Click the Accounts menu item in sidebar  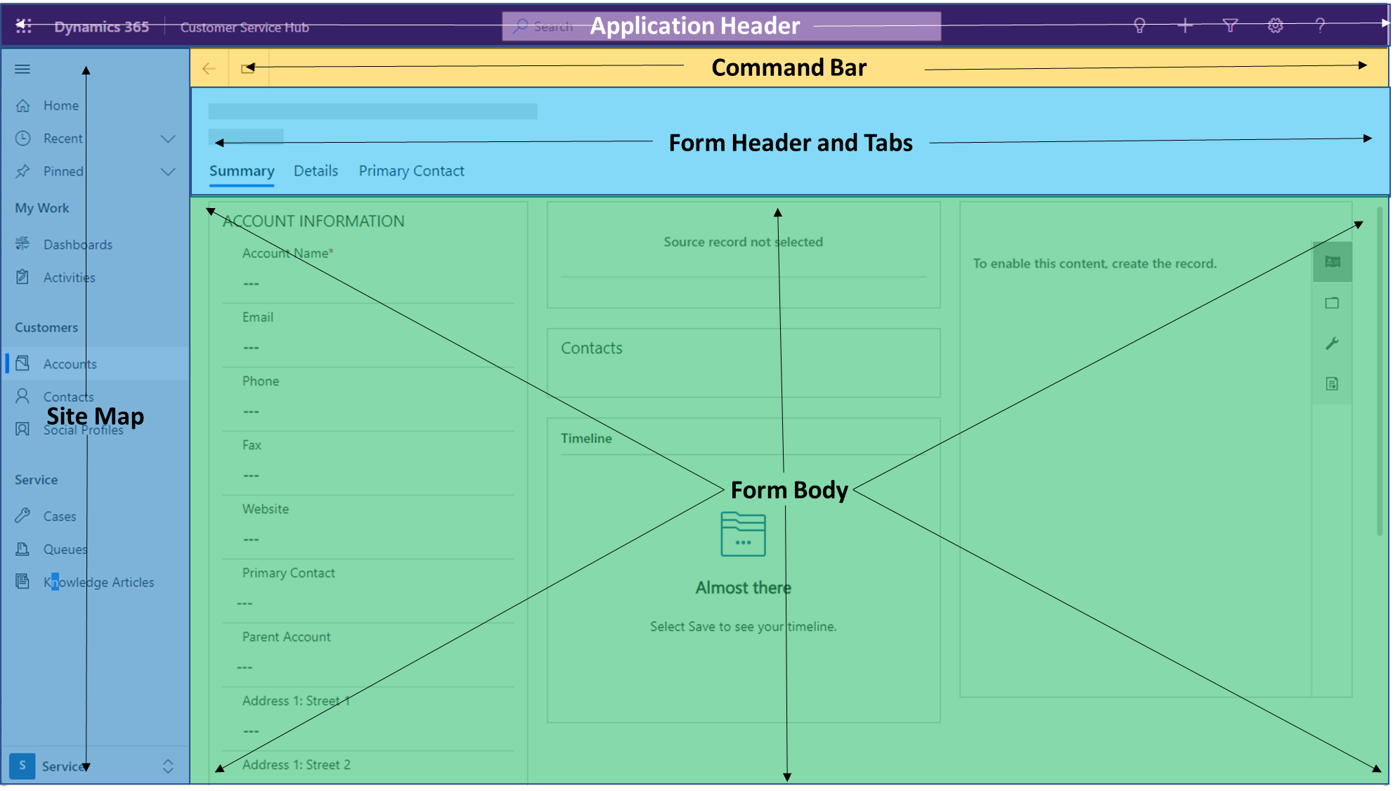point(70,364)
